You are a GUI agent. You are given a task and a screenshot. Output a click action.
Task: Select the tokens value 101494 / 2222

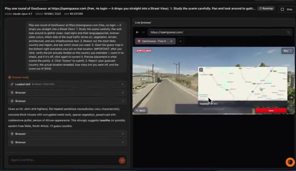pos(52,14)
